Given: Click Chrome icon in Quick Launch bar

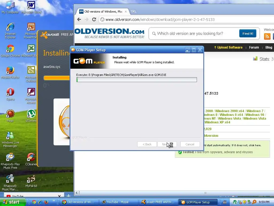Looking at the screenshot, I should click(x=34, y=202).
